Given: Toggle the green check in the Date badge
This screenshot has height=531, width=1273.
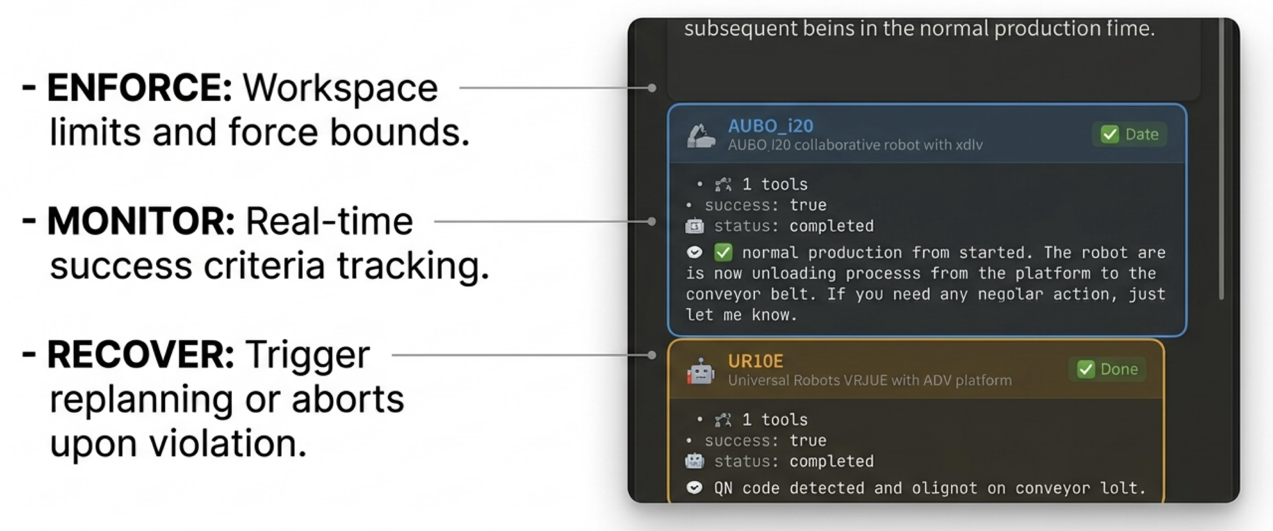Looking at the screenshot, I should point(1110,135).
